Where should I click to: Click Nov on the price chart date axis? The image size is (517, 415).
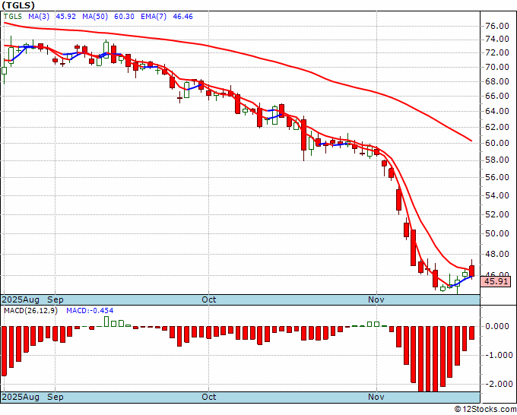(x=376, y=299)
